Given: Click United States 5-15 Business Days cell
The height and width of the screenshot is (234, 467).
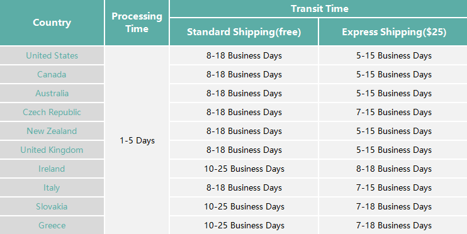Looking at the screenshot, I should (394, 56).
